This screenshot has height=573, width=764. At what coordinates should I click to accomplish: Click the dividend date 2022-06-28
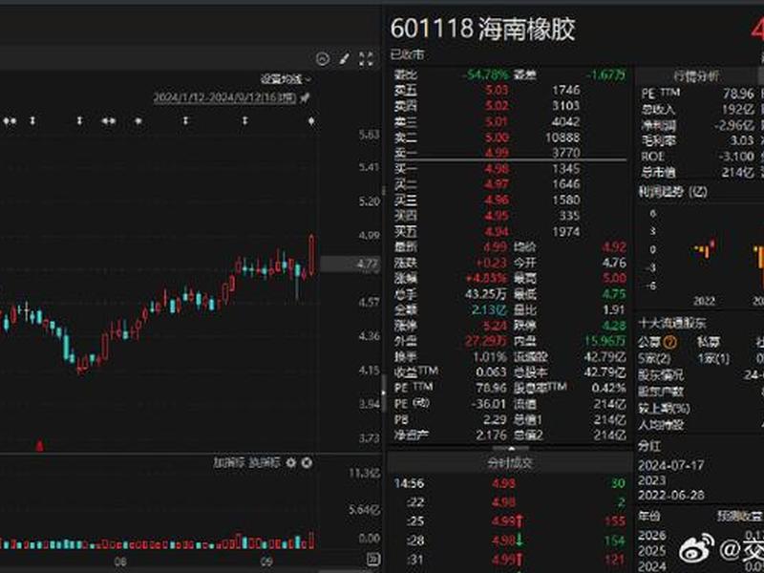pyautogui.click(x=671, y=495)
